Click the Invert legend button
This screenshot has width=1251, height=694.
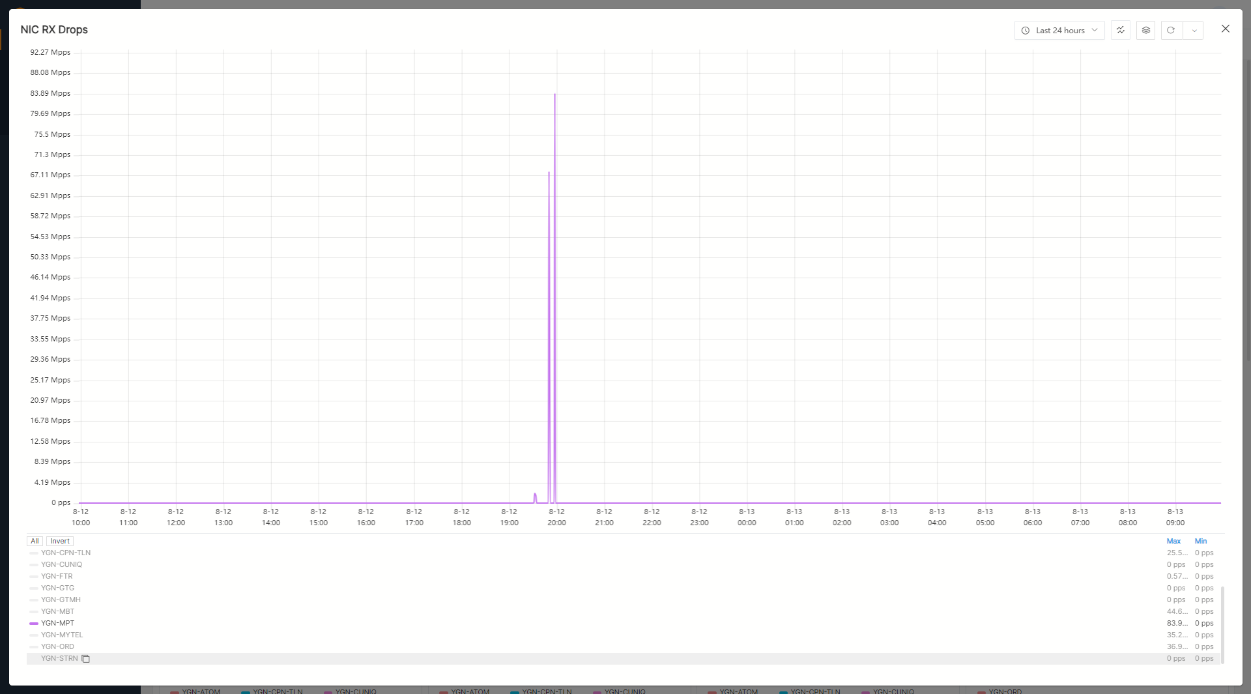pos(60,542)
